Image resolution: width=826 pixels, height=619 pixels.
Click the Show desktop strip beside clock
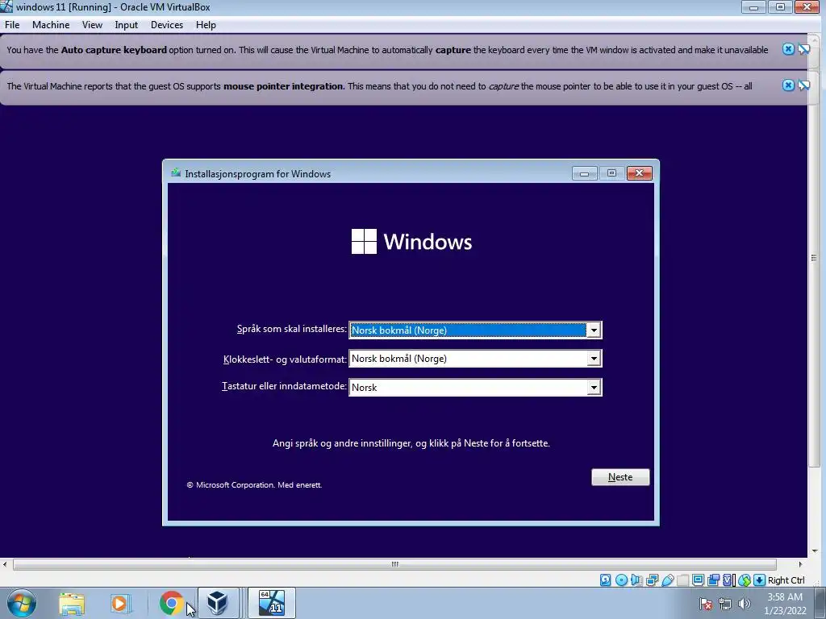click(x=822, y=603)
